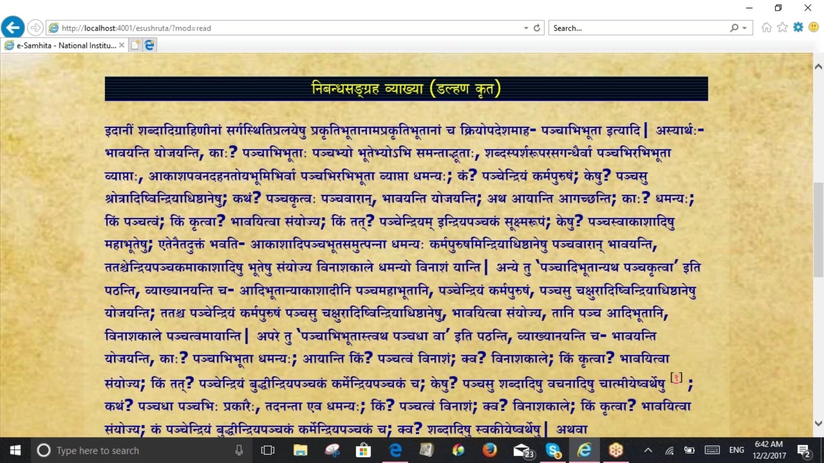Click the smiley feedback icon

click(814, 28)
